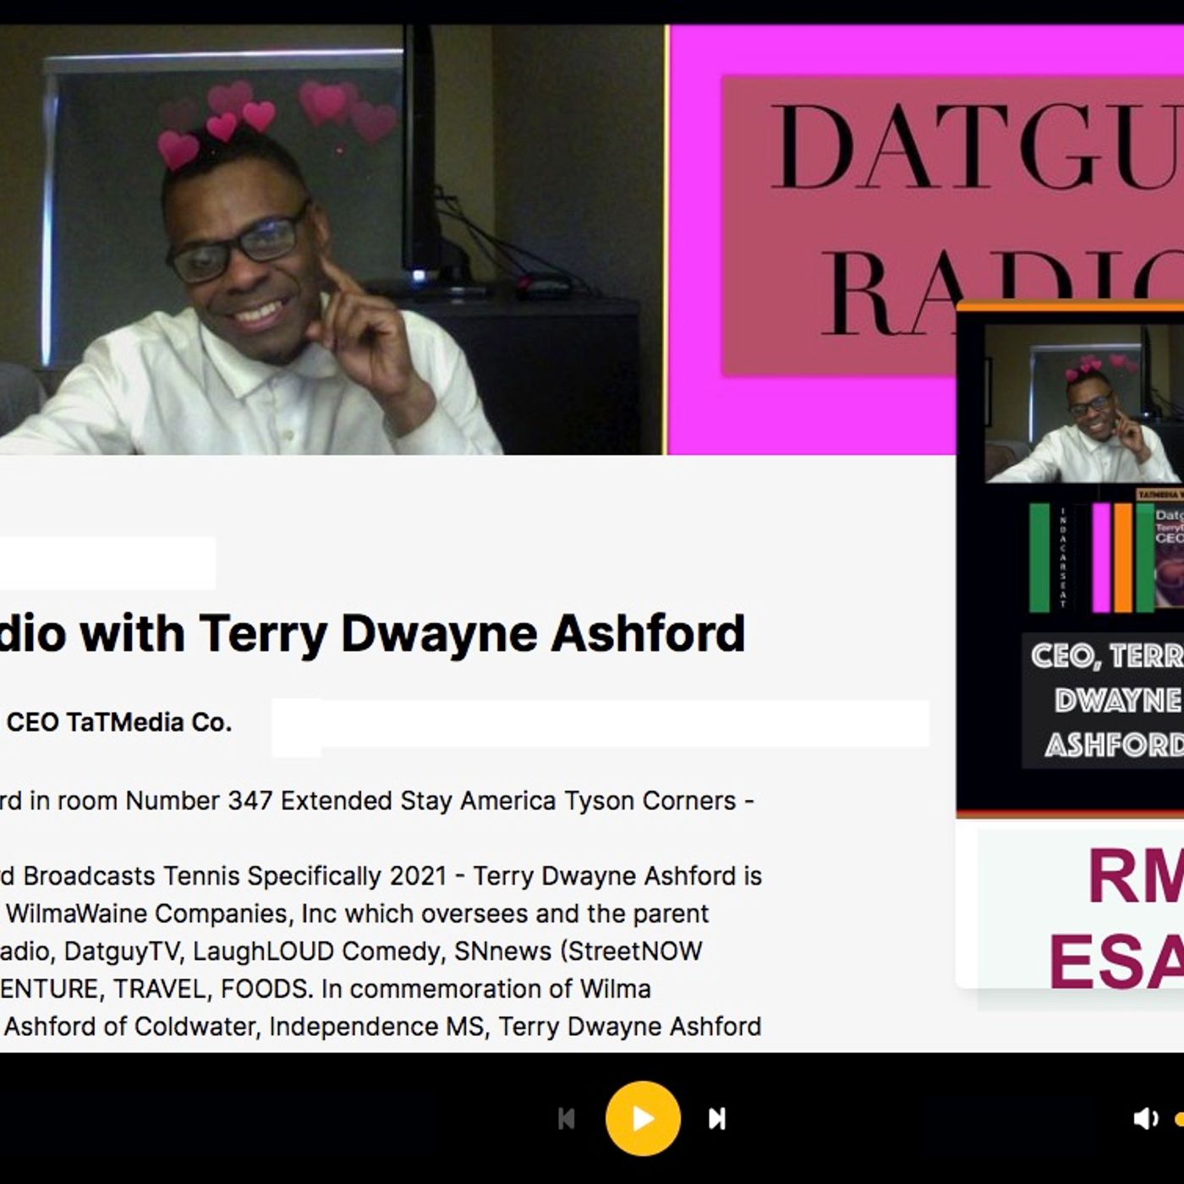Select the line mentioning room Number 347

377,801
